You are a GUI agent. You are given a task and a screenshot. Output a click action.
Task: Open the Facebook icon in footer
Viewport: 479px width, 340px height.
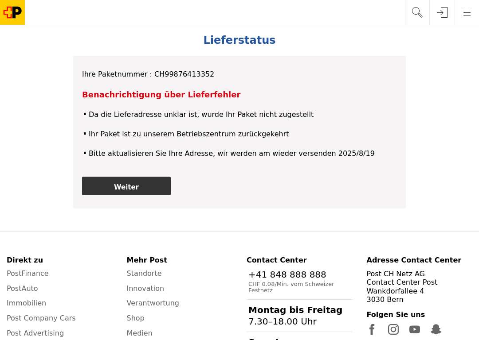click(x=372, y=329)
